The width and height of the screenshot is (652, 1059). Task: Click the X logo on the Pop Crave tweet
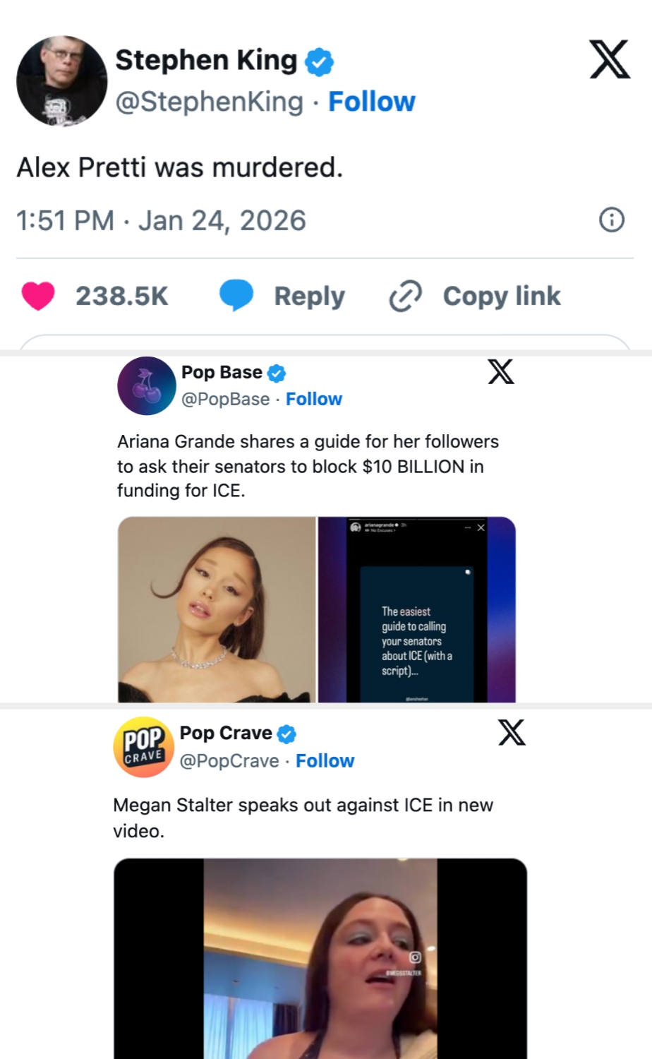512,734
